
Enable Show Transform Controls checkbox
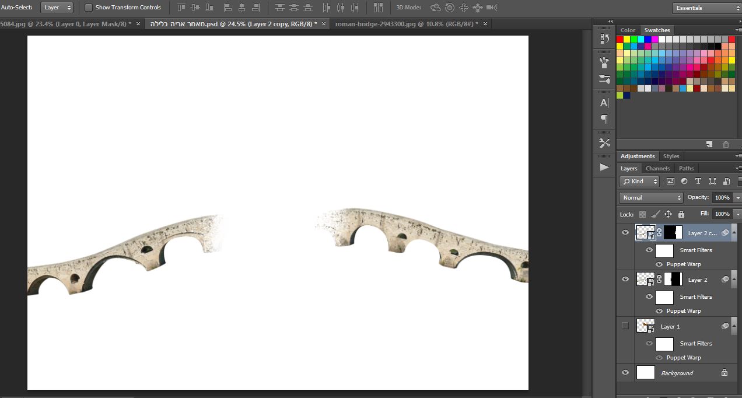coord(89,8)
